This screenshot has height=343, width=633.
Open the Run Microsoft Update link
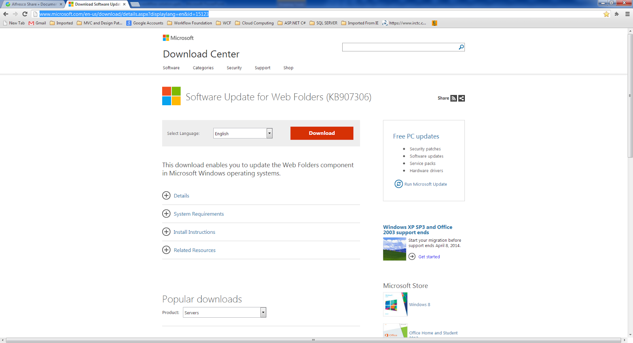point(426,184)
